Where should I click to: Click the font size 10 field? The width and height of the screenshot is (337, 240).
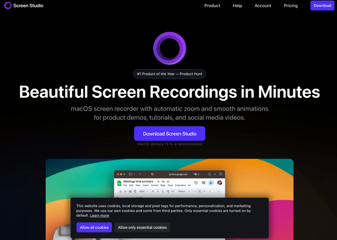[199, 191]
